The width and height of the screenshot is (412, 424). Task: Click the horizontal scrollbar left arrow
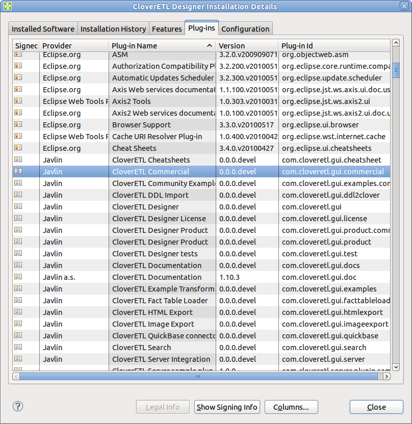tap(16, 376)
